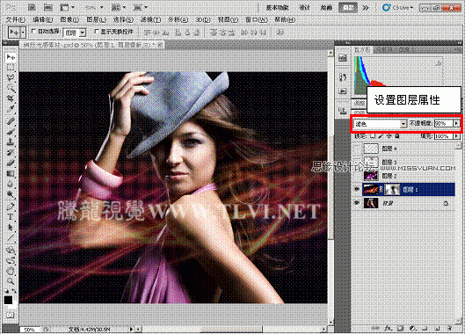Open the tool preset picker arrow
The height and width of the screenshot is (334, 465).
coord(24,32)
